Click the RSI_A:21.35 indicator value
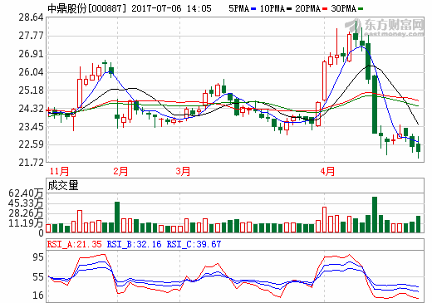Screen dimensions: 432x303 pyautogui.click(x=75, y=244)
